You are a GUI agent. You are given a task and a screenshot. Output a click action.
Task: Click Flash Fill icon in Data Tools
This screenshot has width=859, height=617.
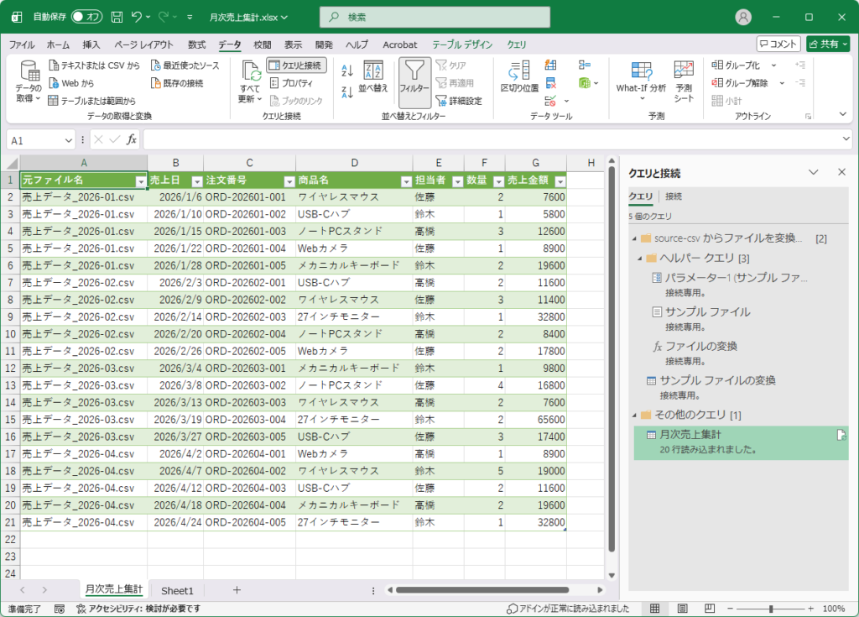coord(550,65)
